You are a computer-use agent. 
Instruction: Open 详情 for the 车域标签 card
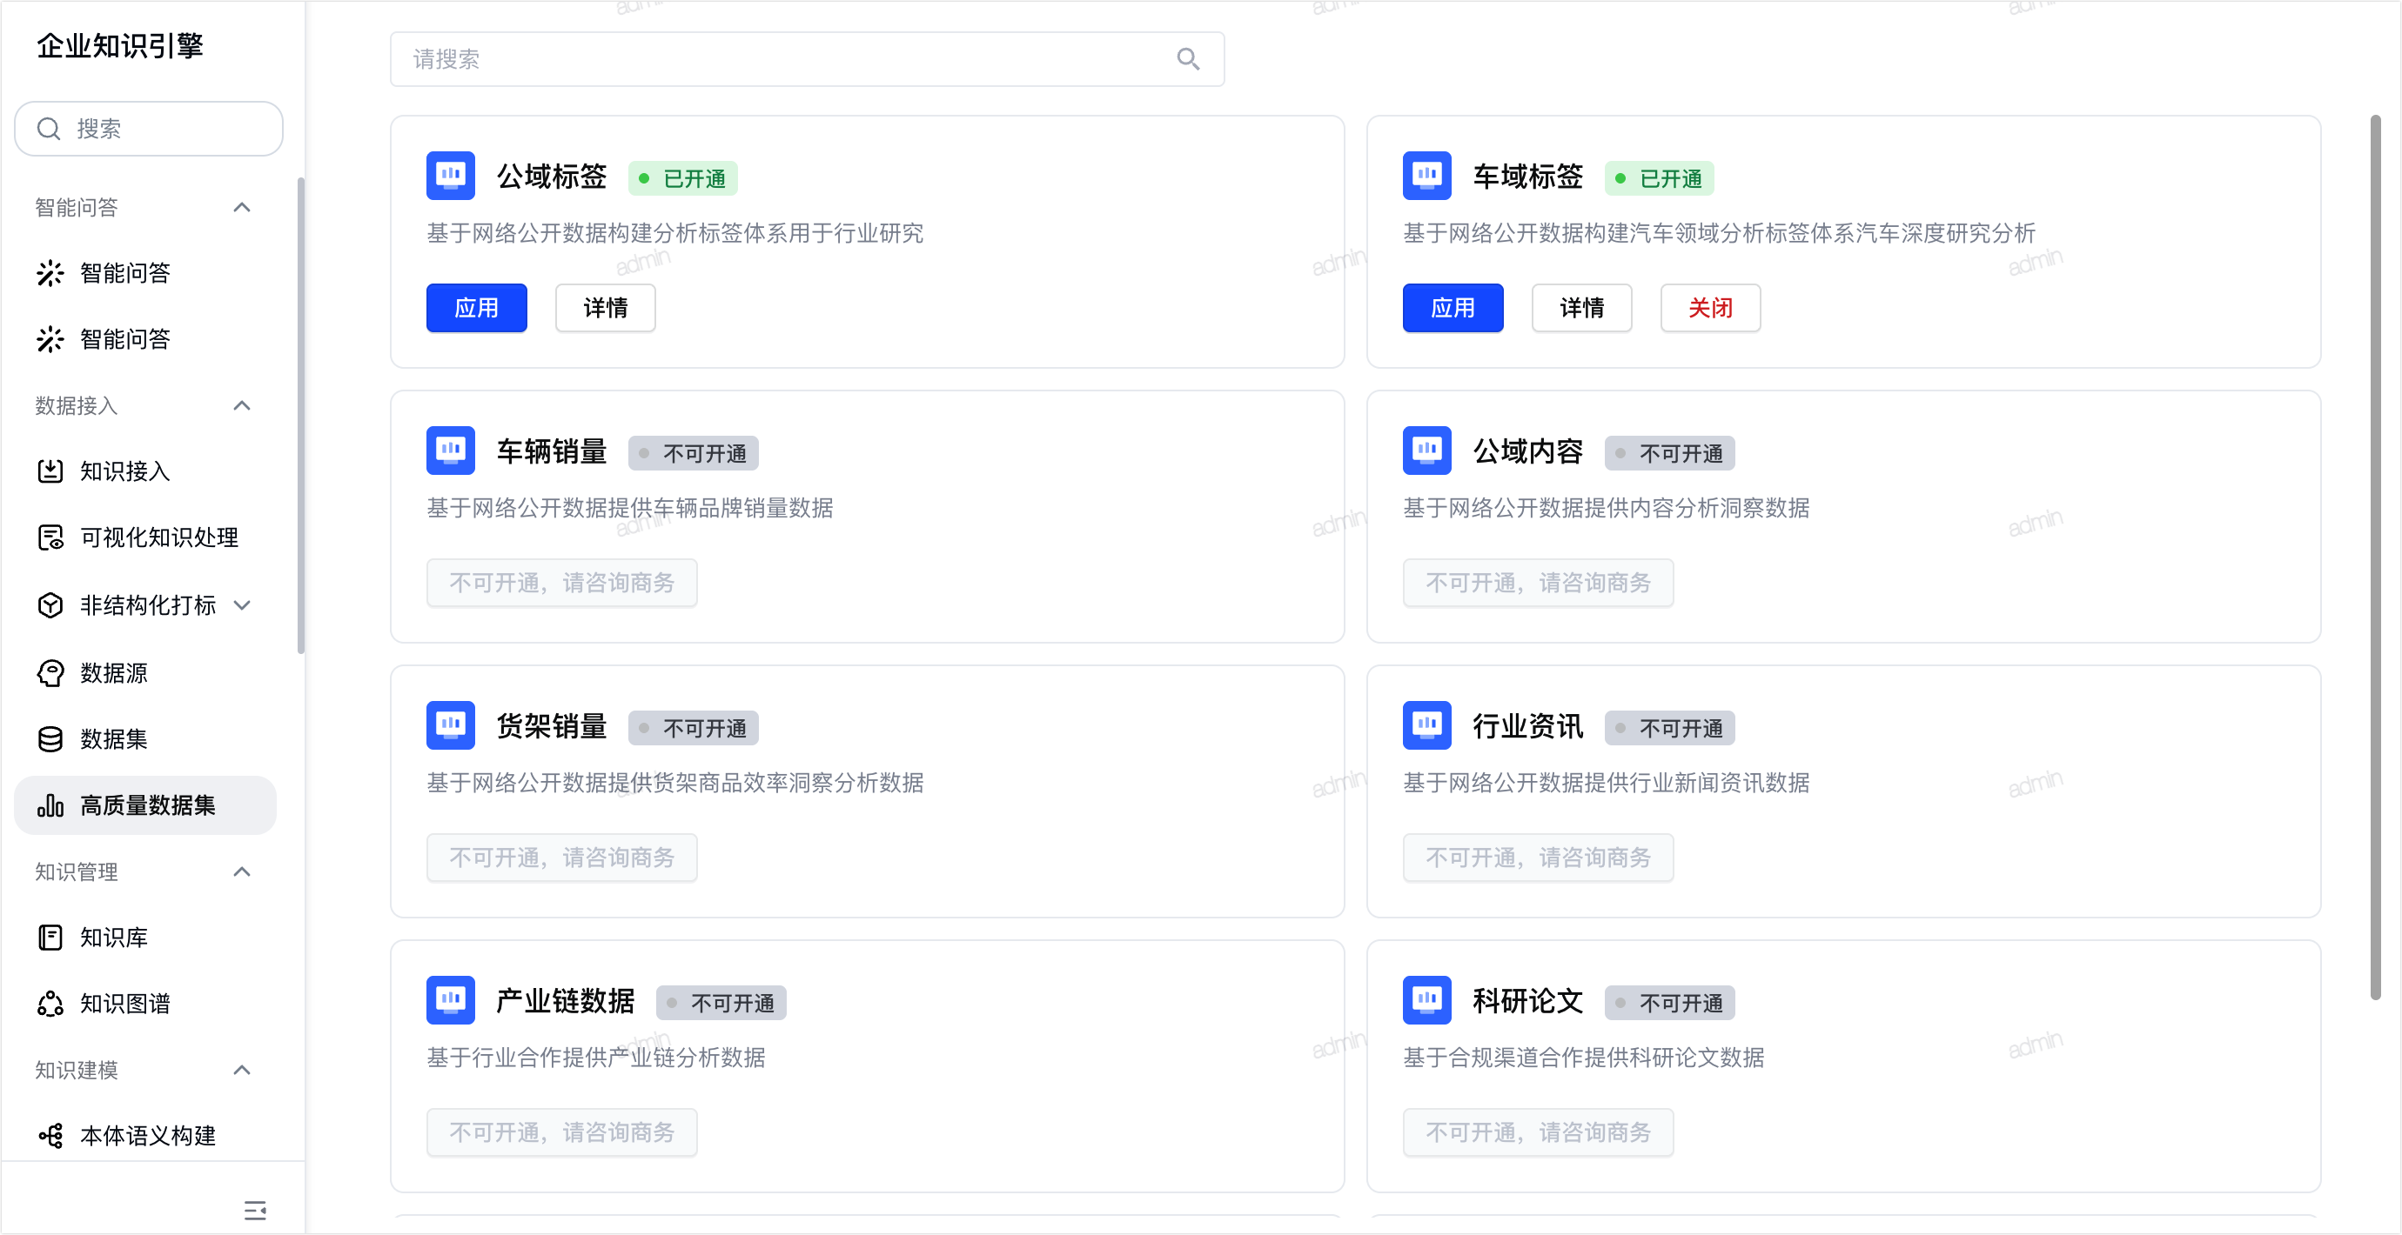tap(1581, 308)
